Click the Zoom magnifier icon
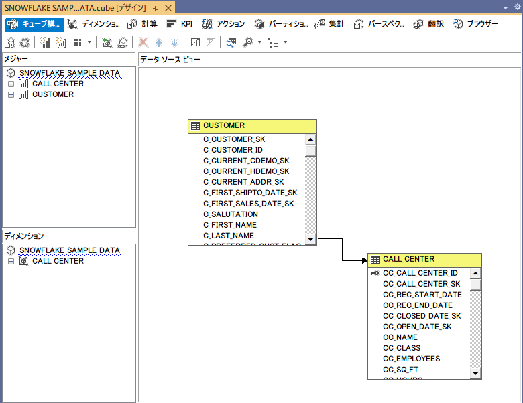 click(248, 43)
